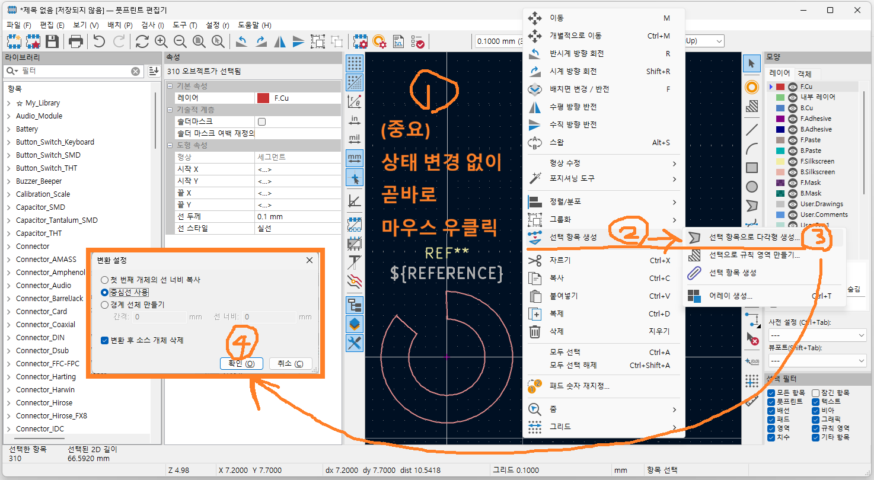Select the draw circle tool

(x=752, y=187)
